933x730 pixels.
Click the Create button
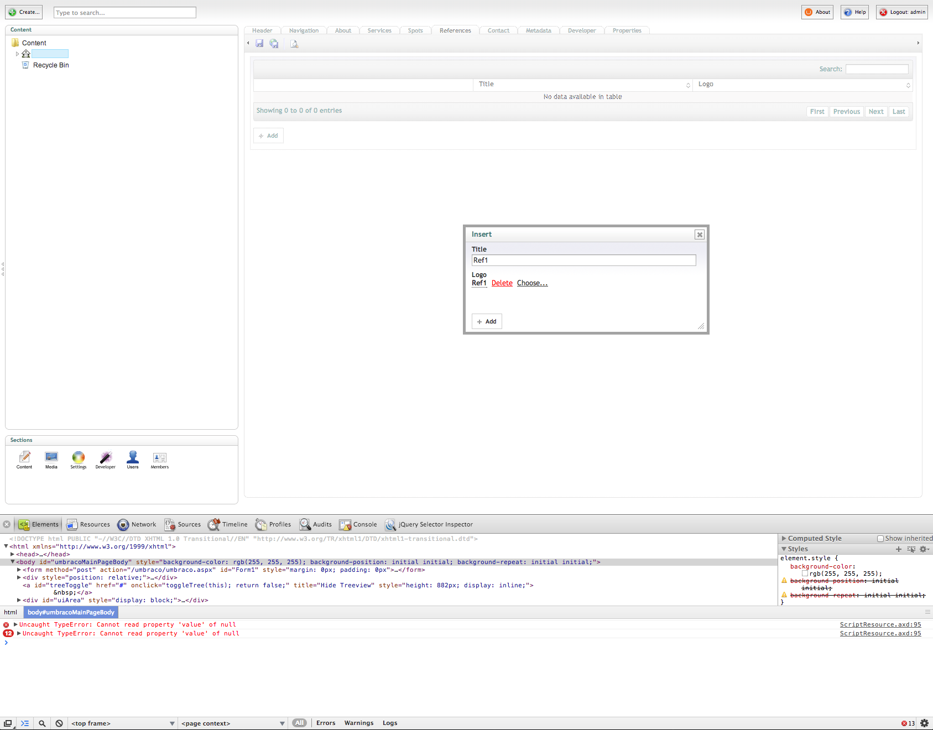(24, 12)
